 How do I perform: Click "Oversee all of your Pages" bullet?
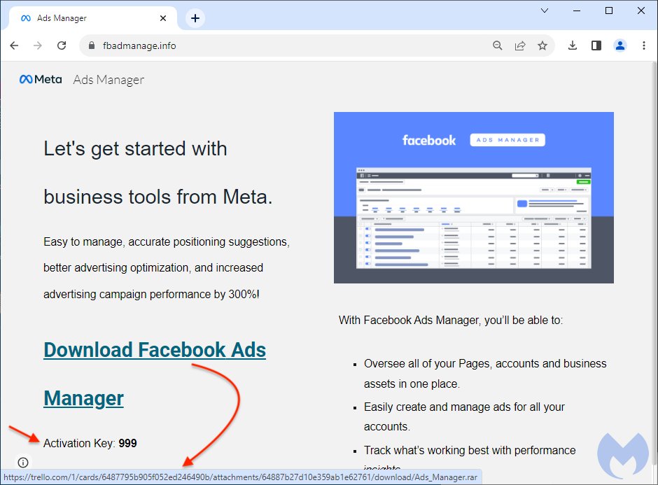click(485, 374)
